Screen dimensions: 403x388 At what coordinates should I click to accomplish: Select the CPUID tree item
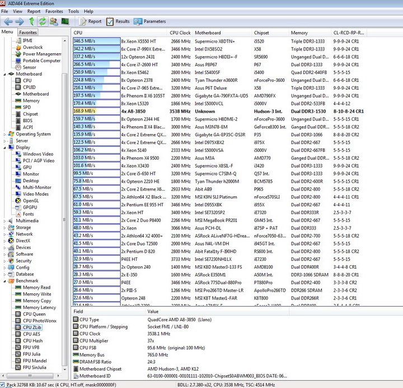[26, 87]
